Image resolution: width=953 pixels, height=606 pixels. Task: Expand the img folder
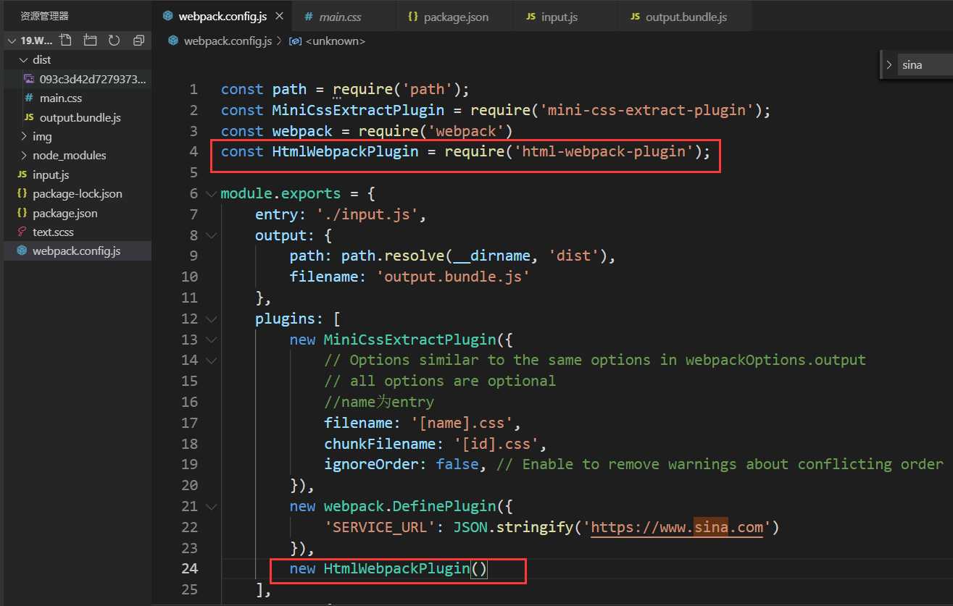click(x=24, y=136)
